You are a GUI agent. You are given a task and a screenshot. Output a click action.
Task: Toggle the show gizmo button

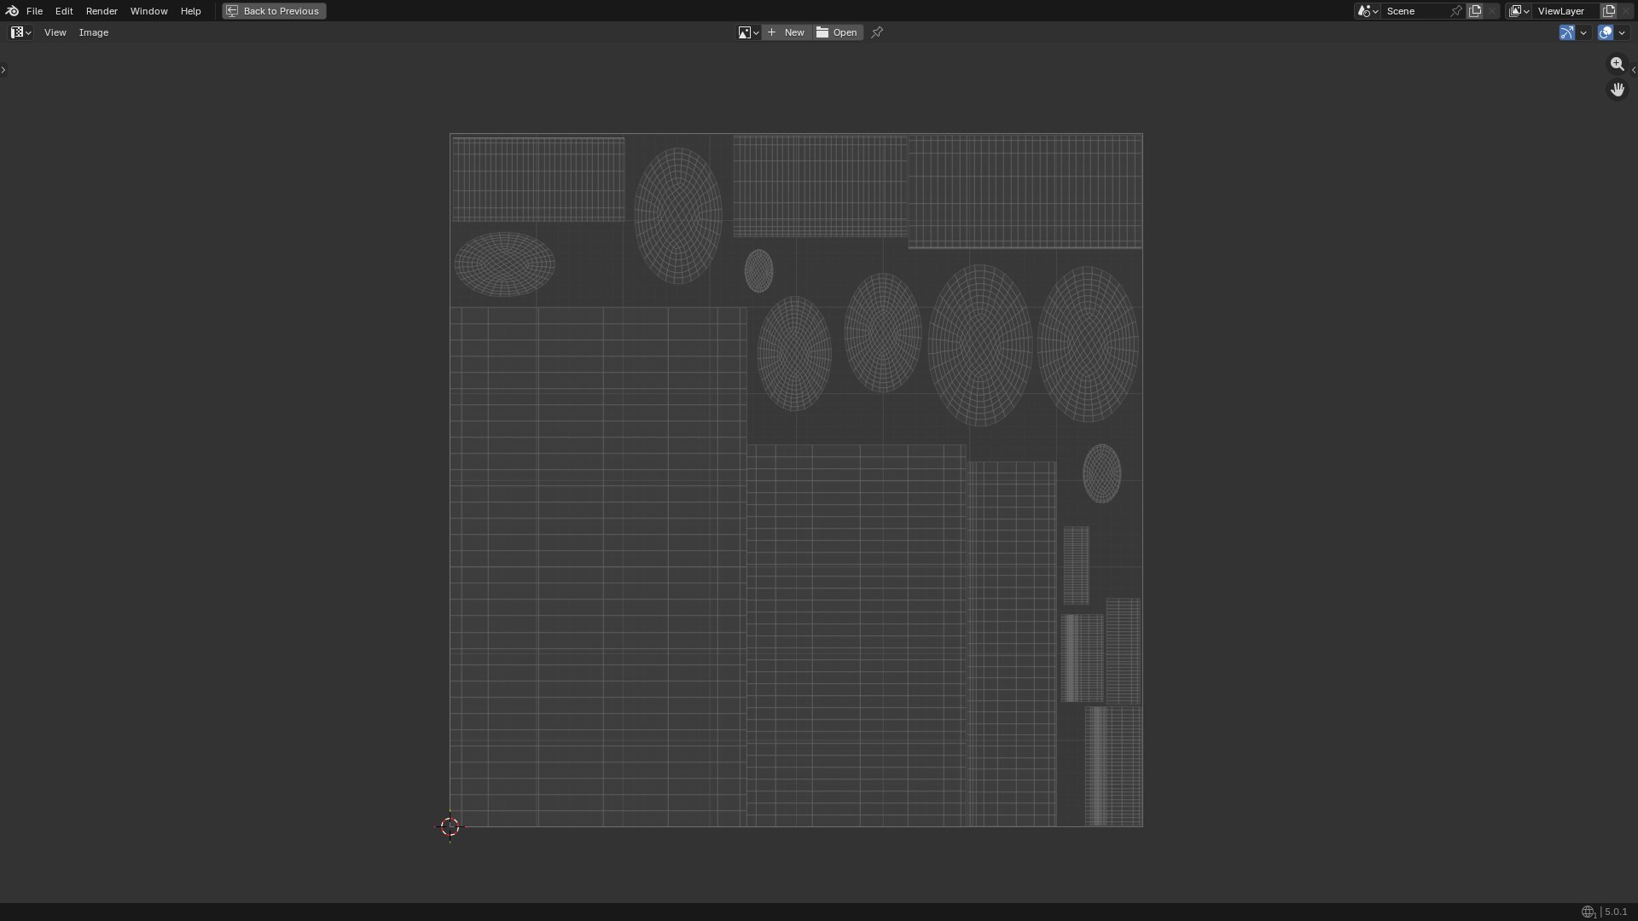click(1567, 32)
